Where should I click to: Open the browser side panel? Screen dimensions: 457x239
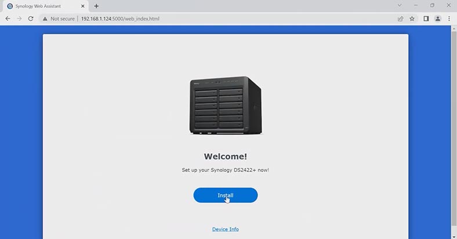tap(426, 19)
